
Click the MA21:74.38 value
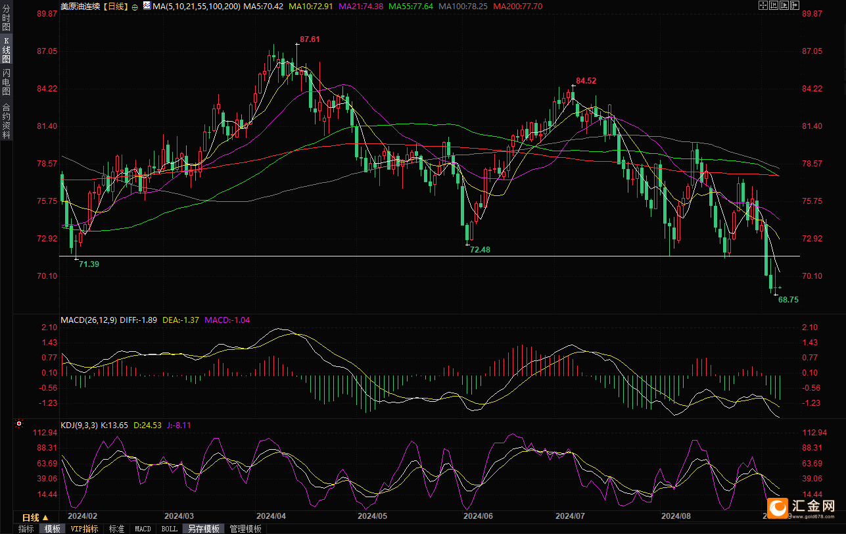[x=361, y=6]
